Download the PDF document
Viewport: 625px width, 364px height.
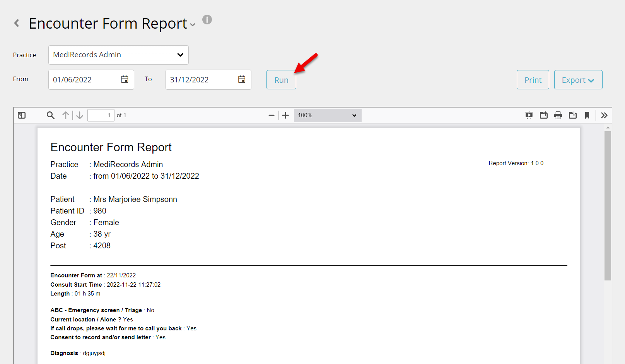[573, 115]
